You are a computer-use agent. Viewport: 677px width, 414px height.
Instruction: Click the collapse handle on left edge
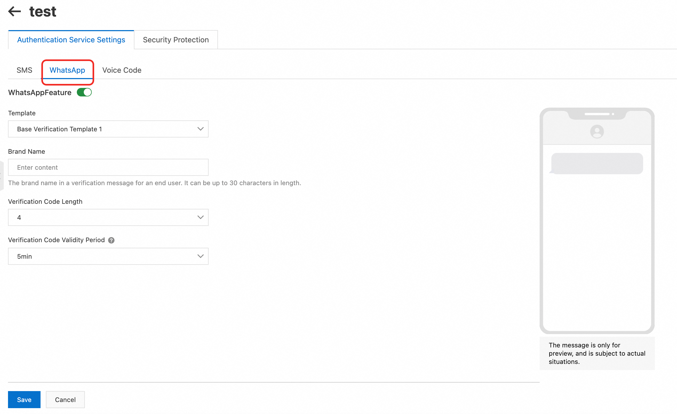click(x=1, y=176)
